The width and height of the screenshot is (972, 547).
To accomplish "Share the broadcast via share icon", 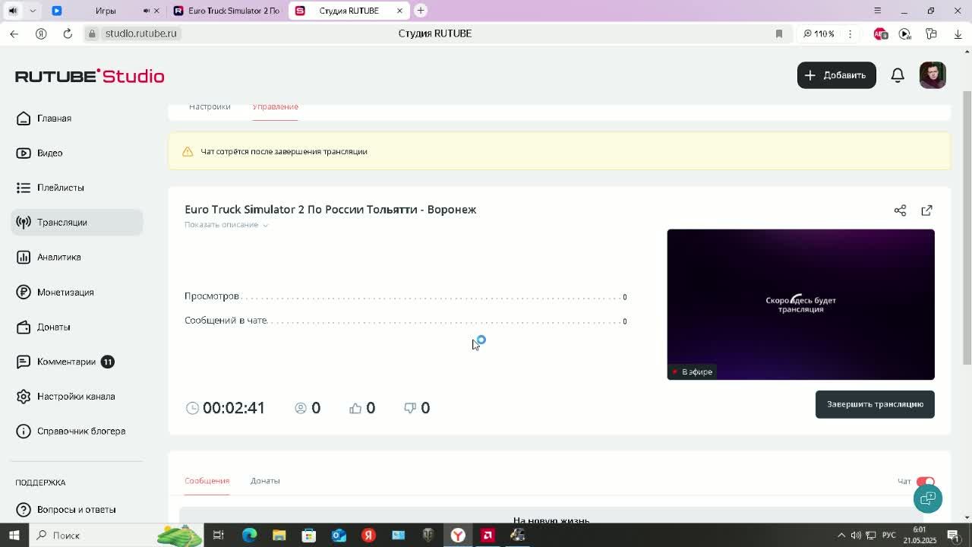I will (900, 210).
